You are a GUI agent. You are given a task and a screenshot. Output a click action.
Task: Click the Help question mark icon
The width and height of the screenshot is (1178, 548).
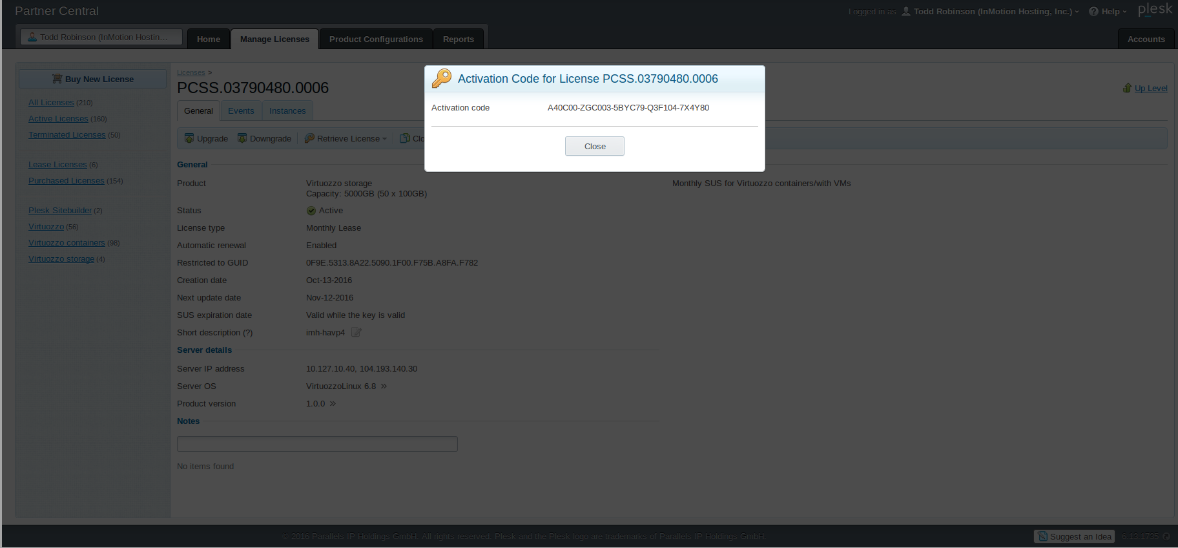pyautogui.click(x=1093, y=12)
